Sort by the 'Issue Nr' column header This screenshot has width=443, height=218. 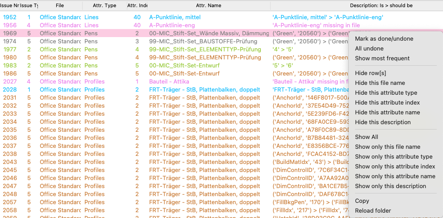coord(10,5)
